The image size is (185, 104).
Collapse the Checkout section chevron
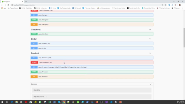click(x=150, y=29)
